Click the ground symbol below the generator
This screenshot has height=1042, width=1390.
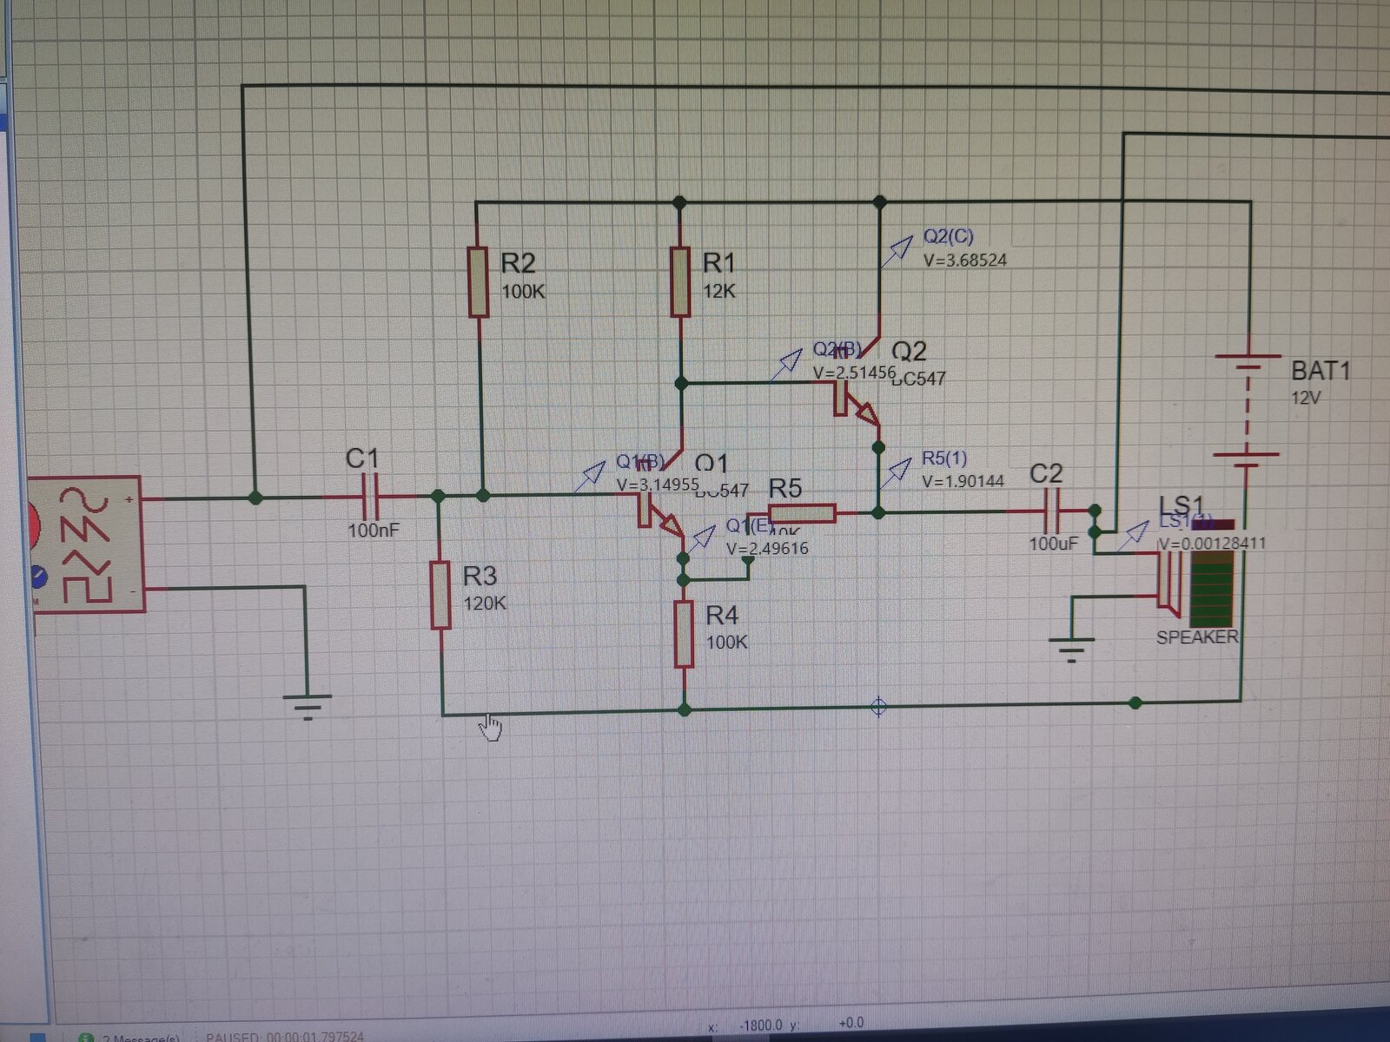pos(307,707)
